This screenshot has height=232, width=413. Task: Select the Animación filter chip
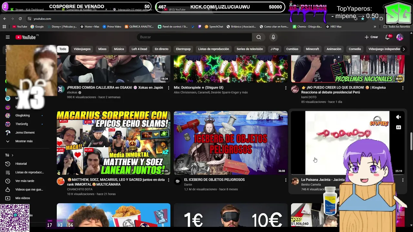click(x=334, y=49)
